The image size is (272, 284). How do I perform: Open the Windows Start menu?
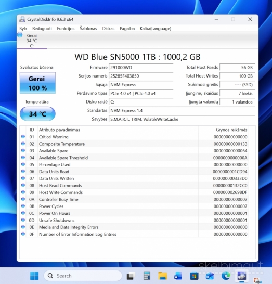(x=34, y=276)
